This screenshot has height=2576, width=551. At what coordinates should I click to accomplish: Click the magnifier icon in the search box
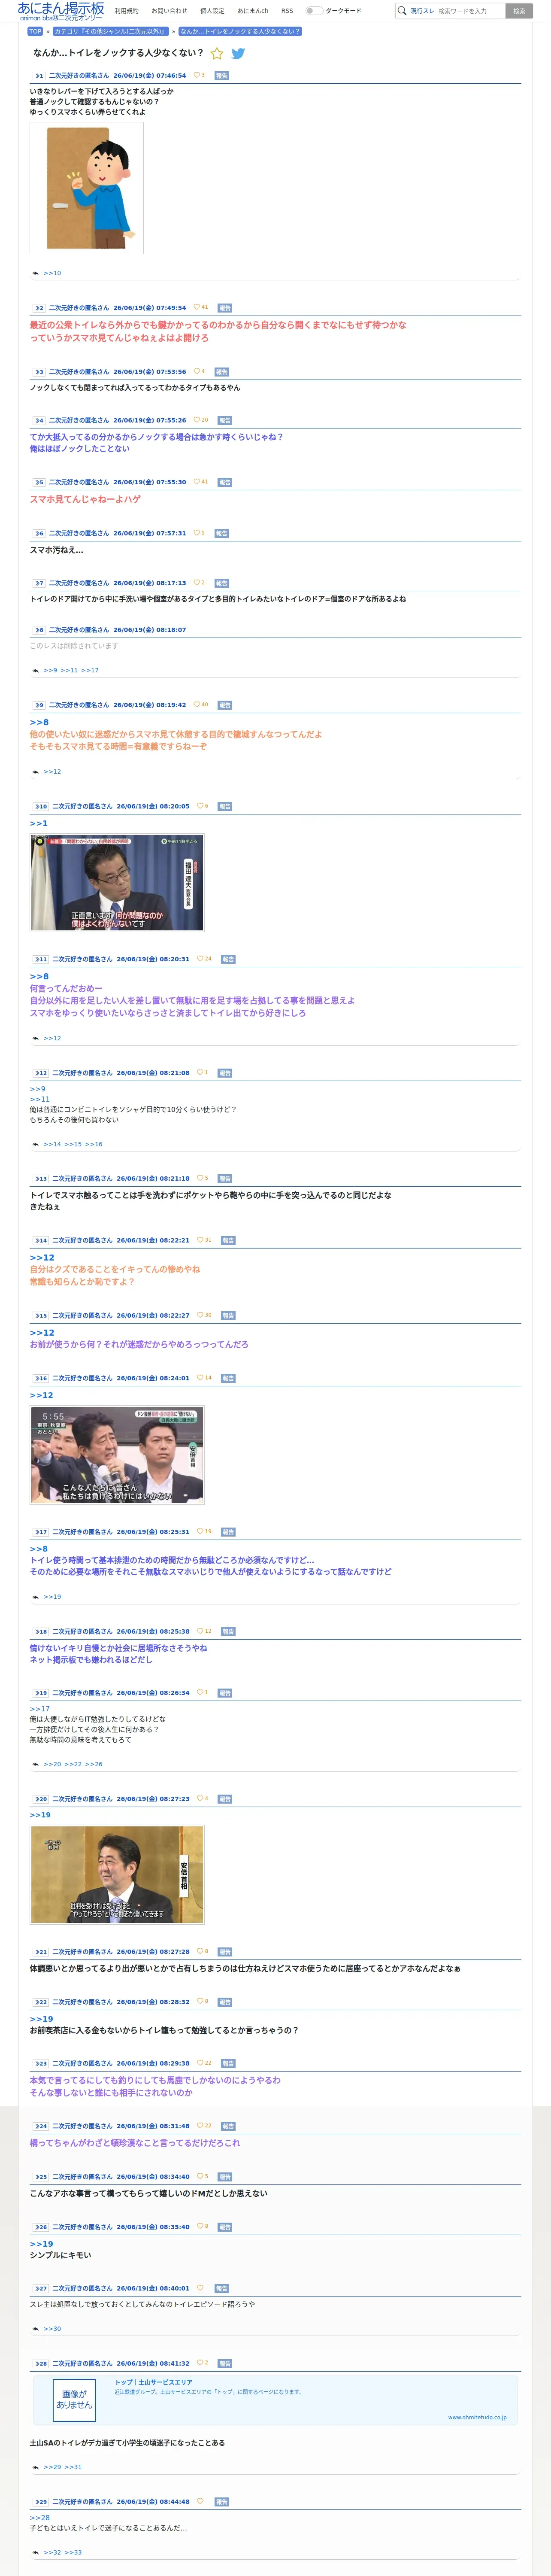[x=402, y=11]
